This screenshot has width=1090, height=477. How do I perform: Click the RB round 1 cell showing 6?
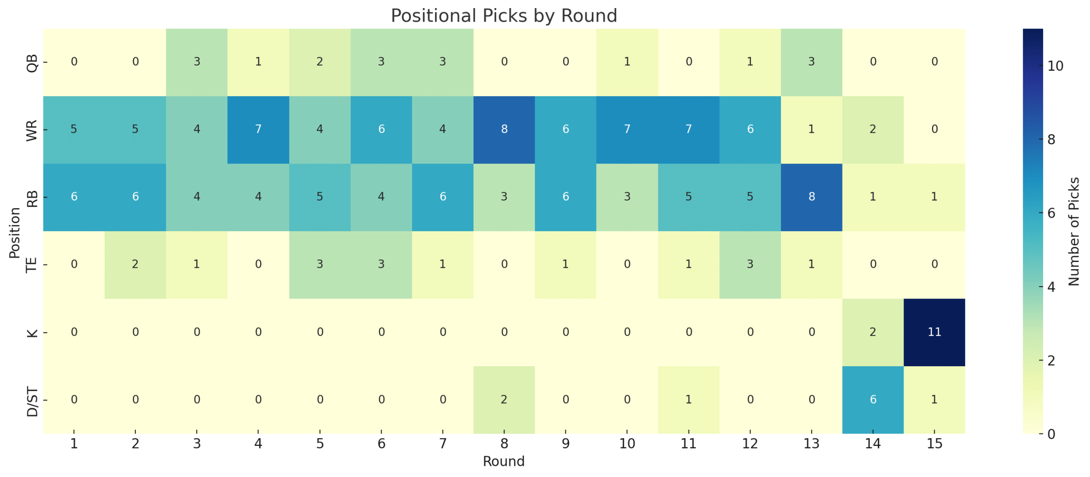coord(74,197)
